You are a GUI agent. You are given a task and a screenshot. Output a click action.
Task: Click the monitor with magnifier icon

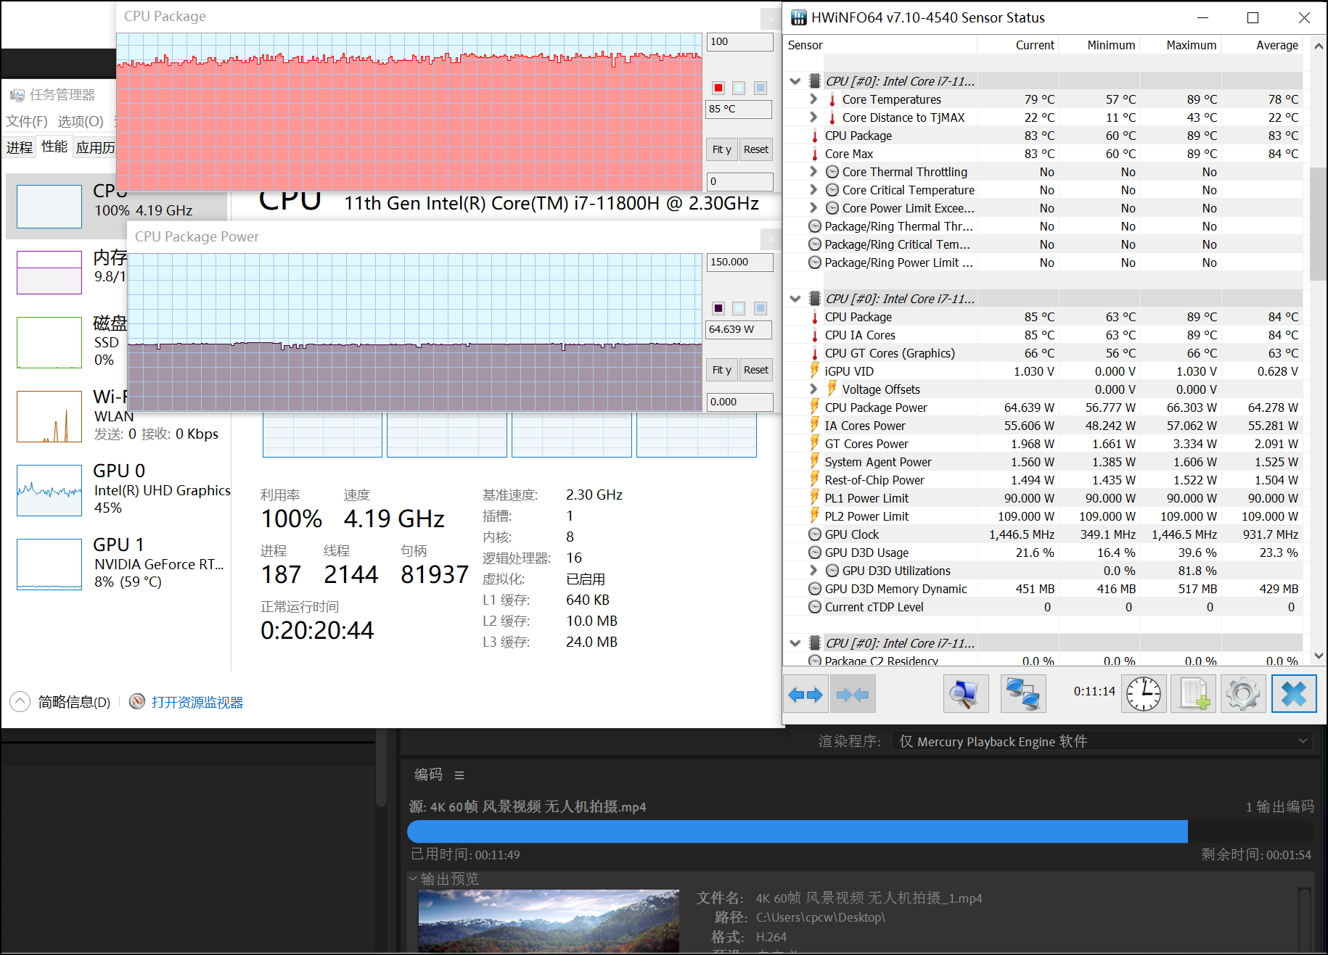pos(965,695)
